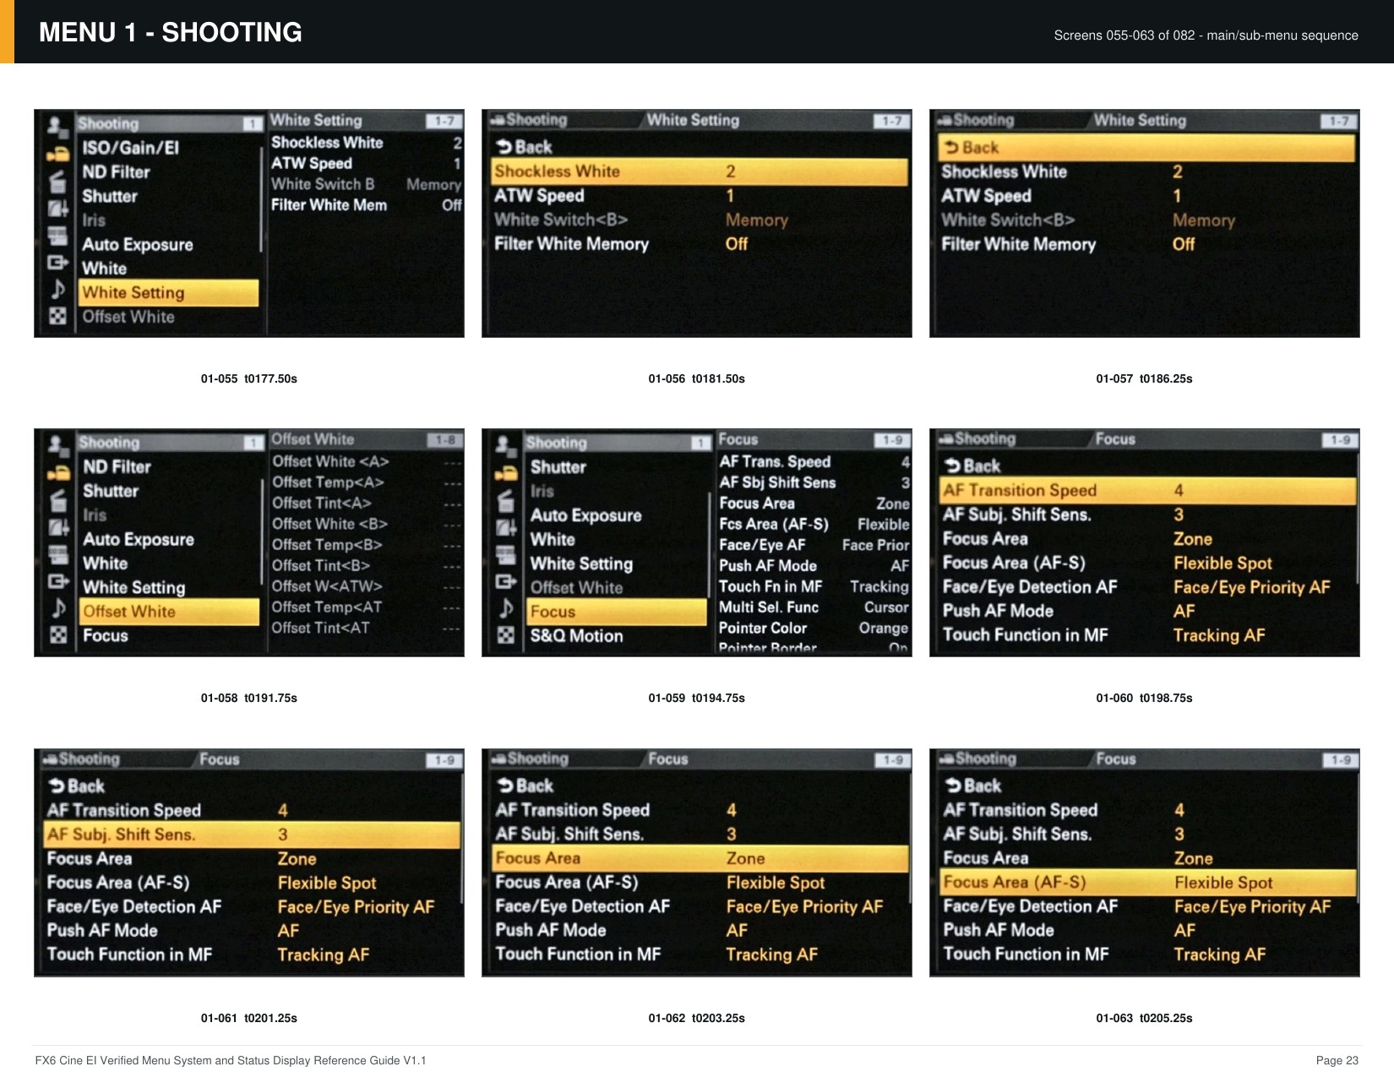The height and width of the screenshot is (1077, 1394).
Task: Click the menu scrollbar in screen 01-055
Action: [261, 199]
